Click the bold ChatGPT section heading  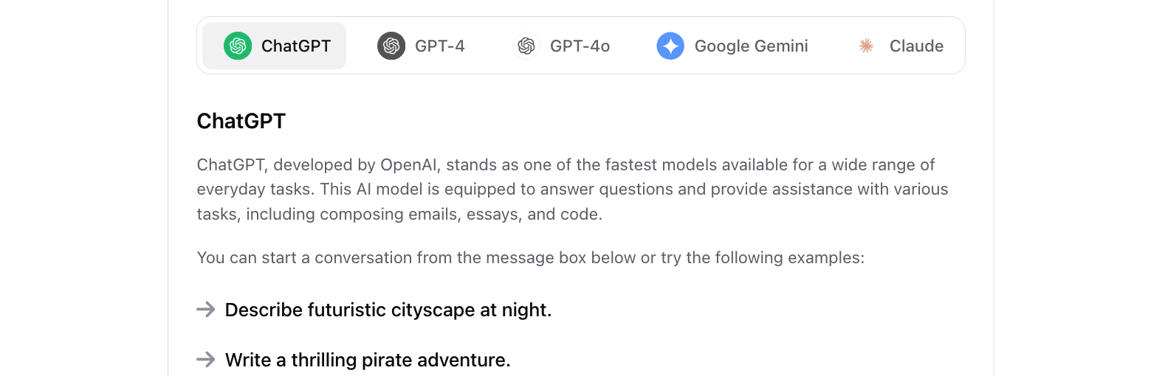pyautogui.click(x=241, y=121)
